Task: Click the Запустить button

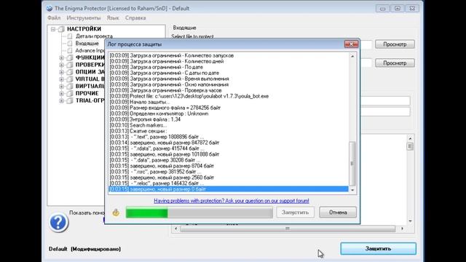Action: 295,213
